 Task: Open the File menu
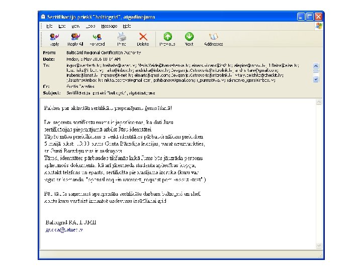click(49, 26)
